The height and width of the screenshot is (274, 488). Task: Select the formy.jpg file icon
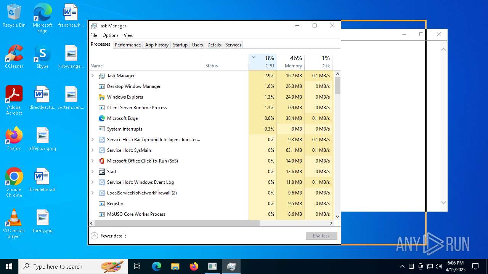tap(42, 221)
